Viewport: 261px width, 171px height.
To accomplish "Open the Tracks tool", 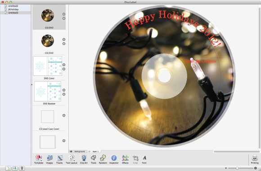I will pos(59,159).
